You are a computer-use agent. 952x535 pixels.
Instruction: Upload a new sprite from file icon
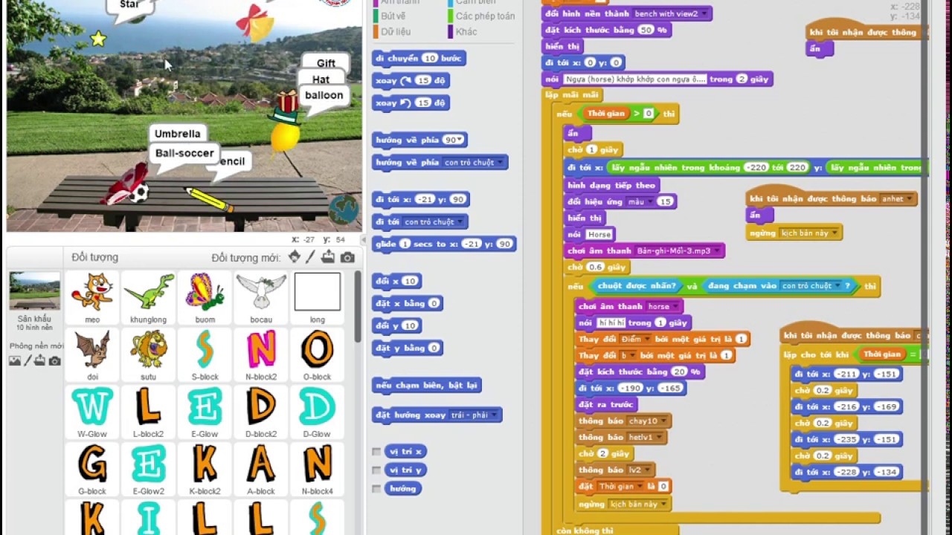point(328,257)
